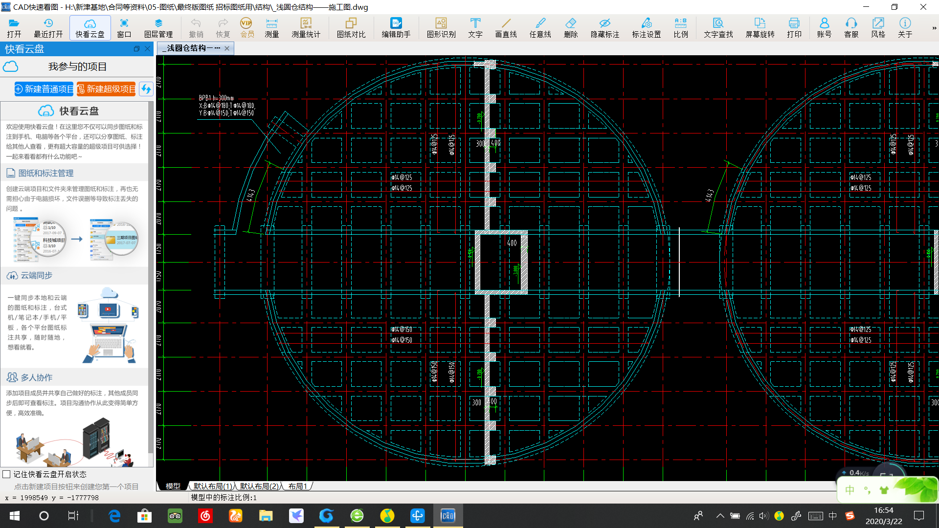Open the 比例 scale tool
Image resolution: width=939 pixels, height=528 pixels.
[681, 28]
